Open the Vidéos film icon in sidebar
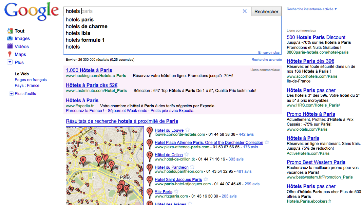The width and height of the screenshot is (363, 205). [x=10, y=46]
